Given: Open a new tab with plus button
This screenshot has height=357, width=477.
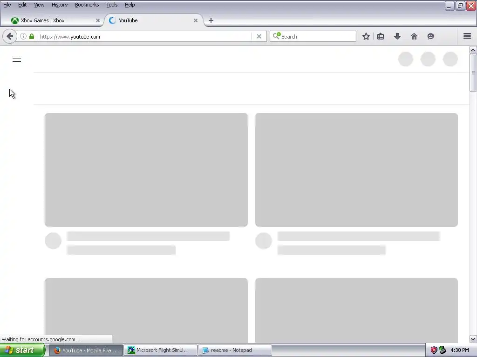Looking at the screenshot, I should click(x=211, y=20).
